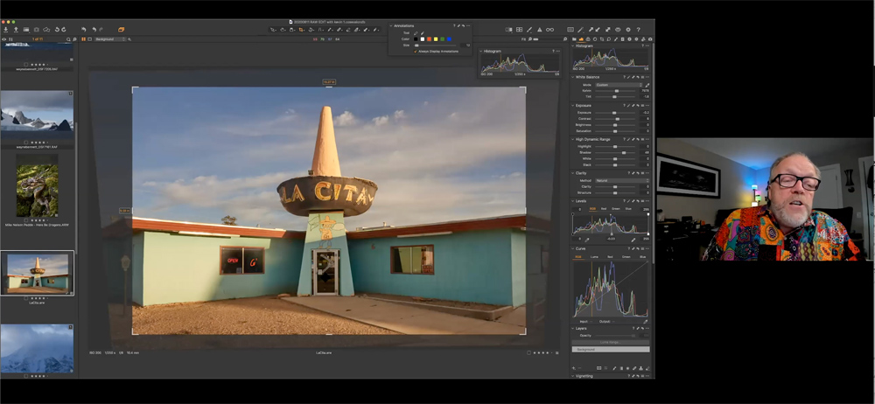Switch to the Luma tab in Curve

coord(594,257)
